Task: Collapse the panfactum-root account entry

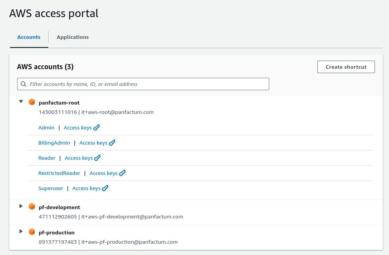Action: tap(21, 101)
